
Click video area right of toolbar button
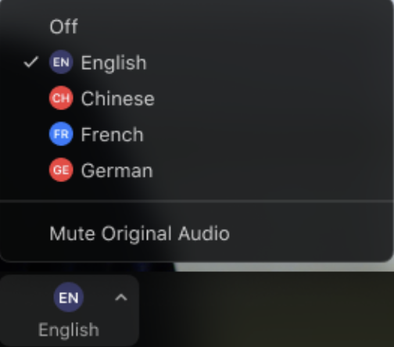pos(266,310)
